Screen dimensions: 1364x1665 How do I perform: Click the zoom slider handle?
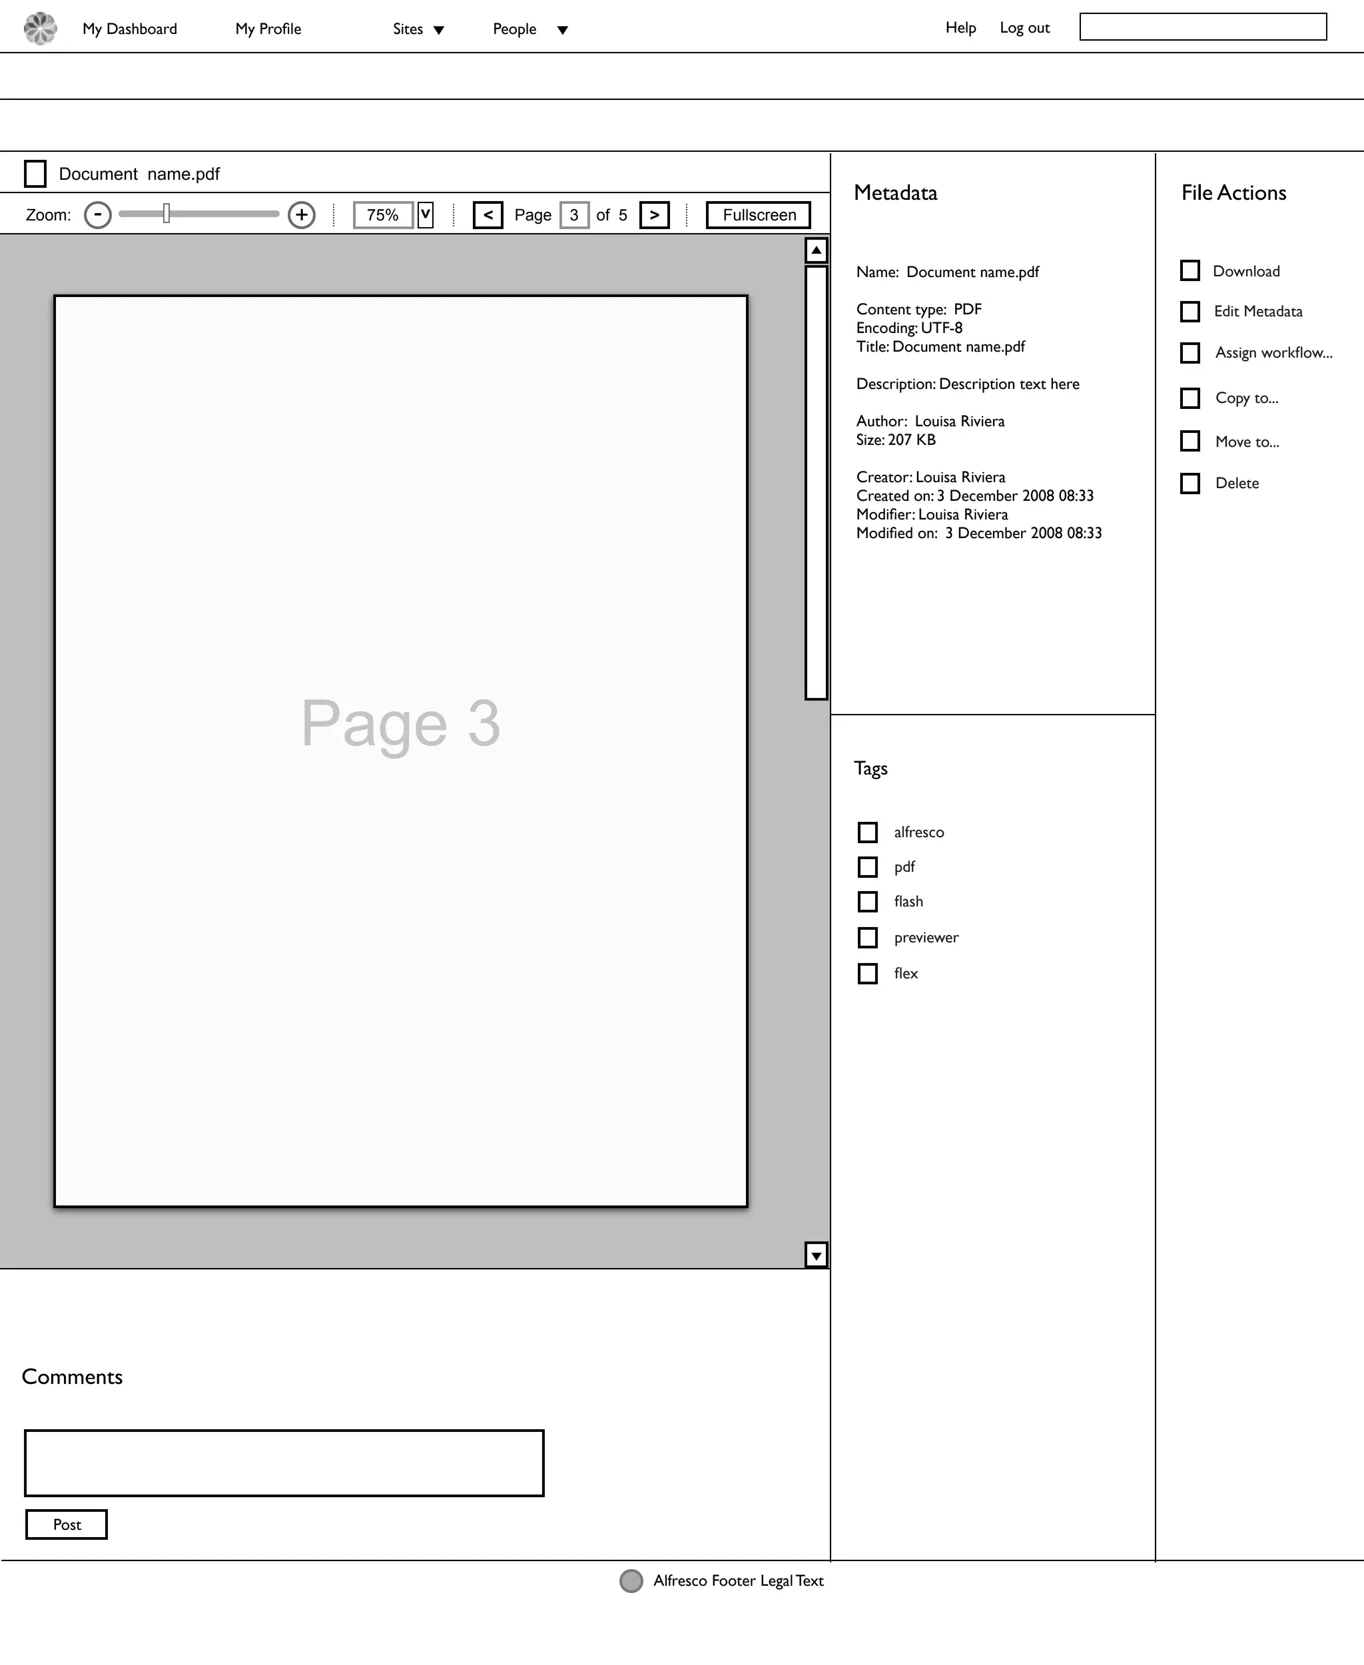click(x=167, y=213)
